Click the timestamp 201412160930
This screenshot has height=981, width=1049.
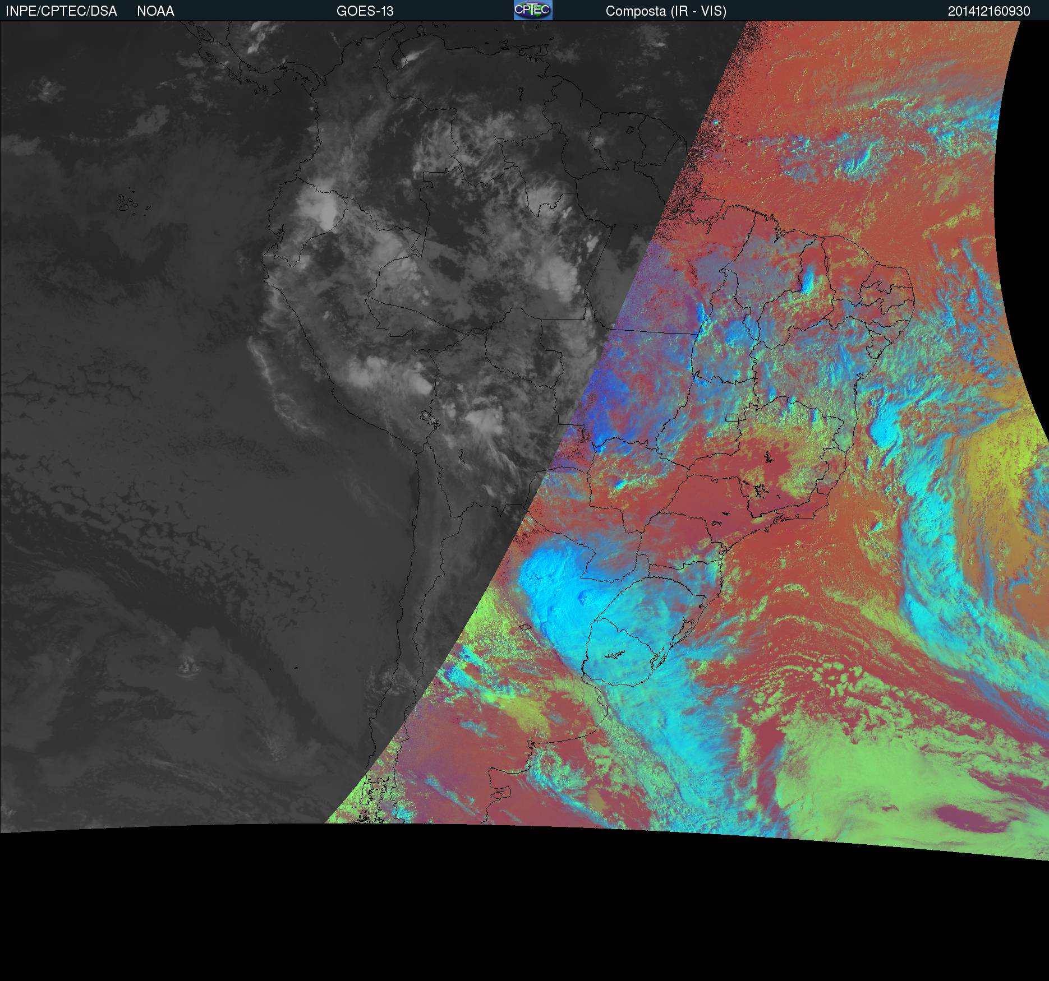coord(989,11)
